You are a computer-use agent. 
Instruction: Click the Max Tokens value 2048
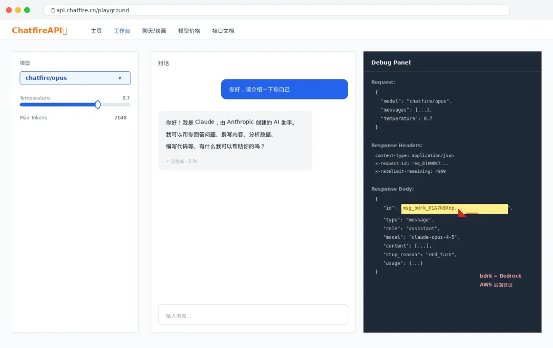coord(120,118)
